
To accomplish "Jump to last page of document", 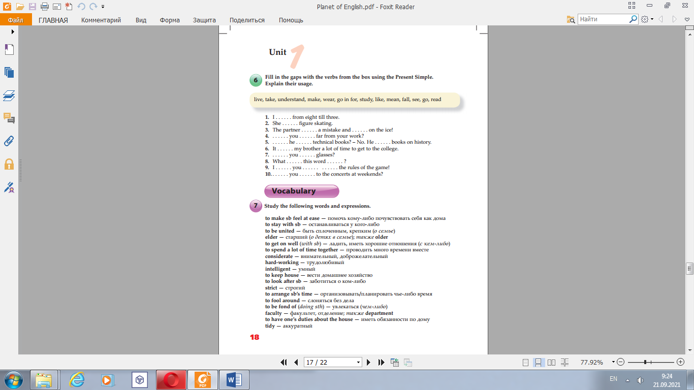I will (382, 362).
